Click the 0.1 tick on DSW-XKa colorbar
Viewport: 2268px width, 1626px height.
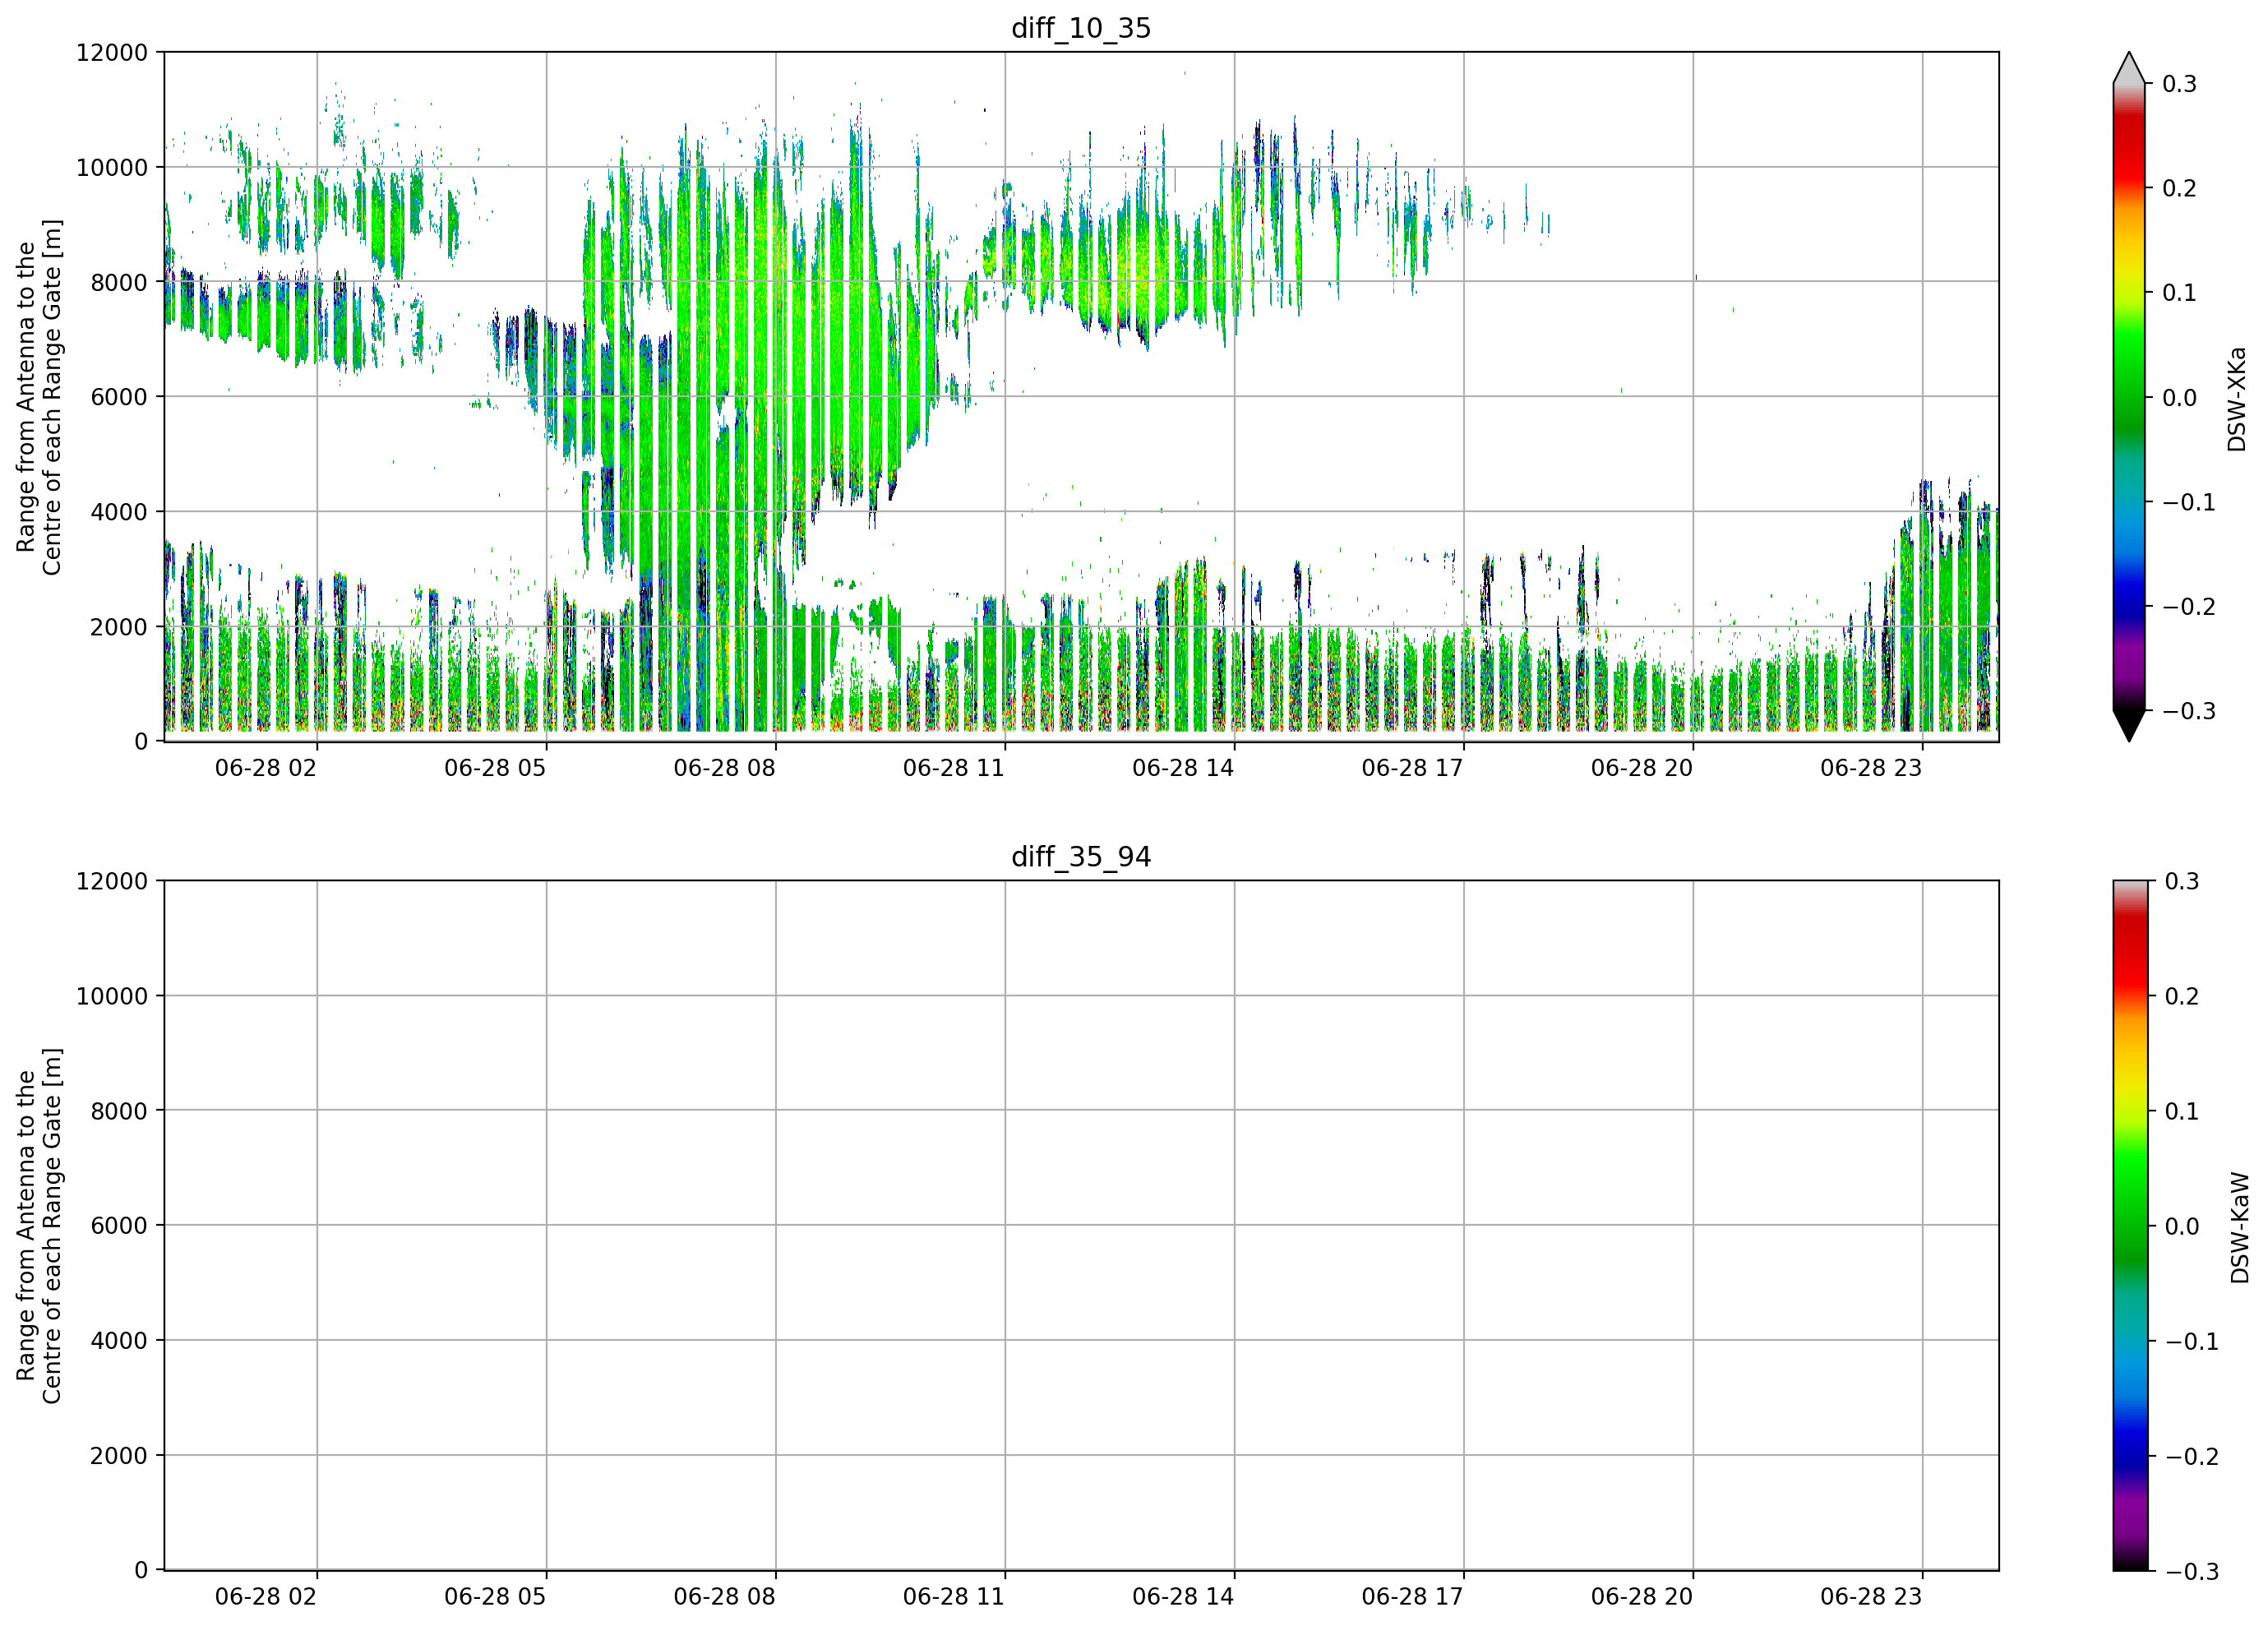(x=2179, y=293)
